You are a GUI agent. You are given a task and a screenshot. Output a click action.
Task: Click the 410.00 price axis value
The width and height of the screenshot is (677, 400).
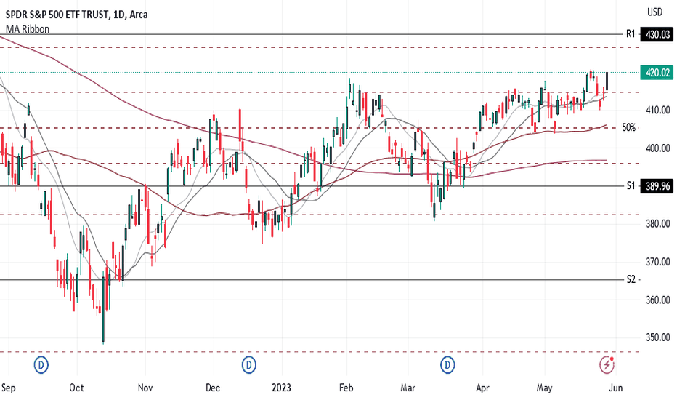tap(657, 111)
